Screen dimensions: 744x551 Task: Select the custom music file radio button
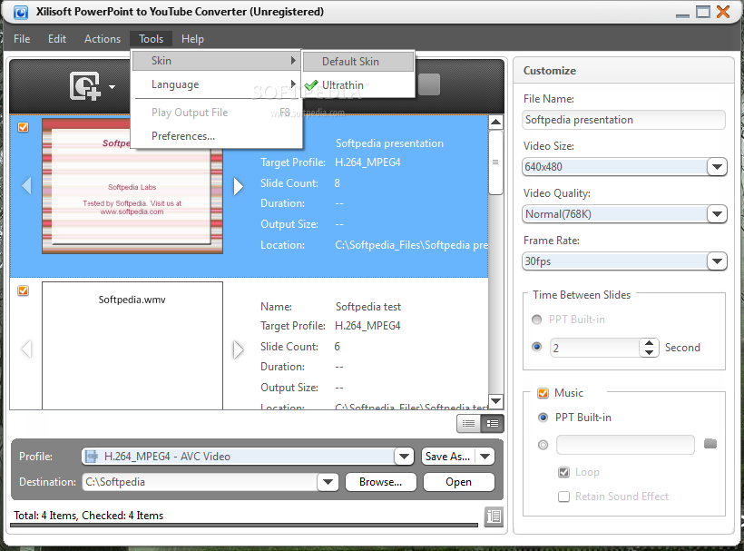[x=543, y=445]
